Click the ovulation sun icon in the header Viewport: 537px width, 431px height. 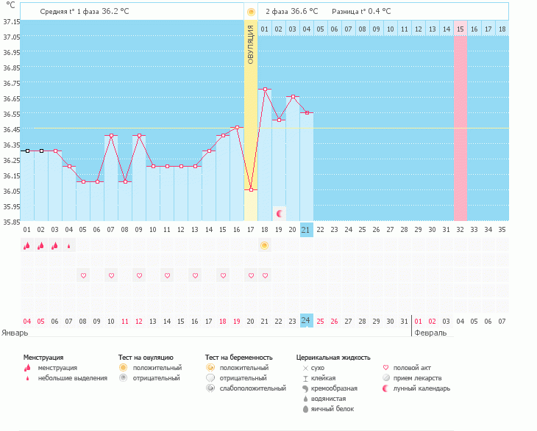pyautogui.click(x=251, y=12)
